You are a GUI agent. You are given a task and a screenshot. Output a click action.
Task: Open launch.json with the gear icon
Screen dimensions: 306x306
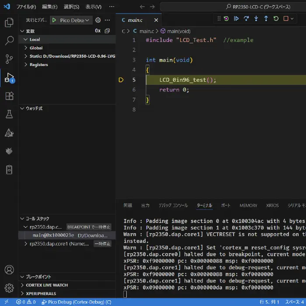coord(98,20)
